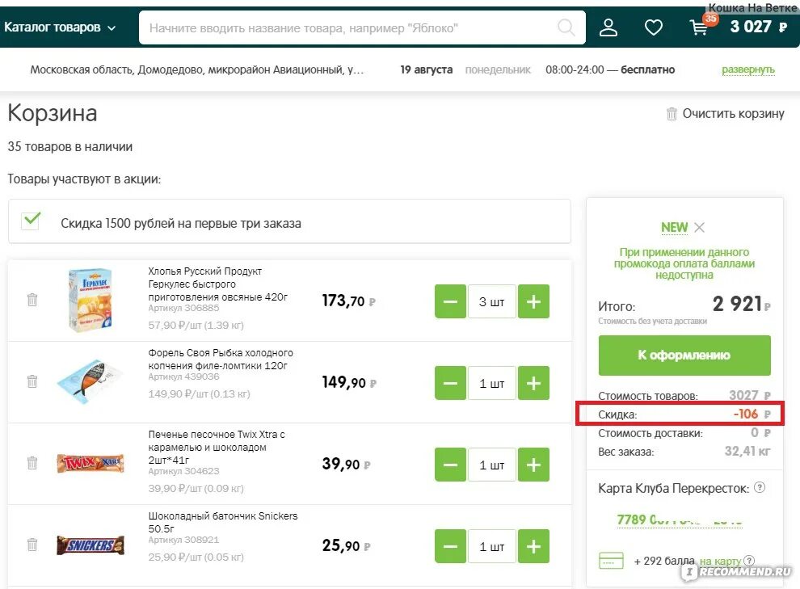Open help icon next to на карту

tap(749, 561)
